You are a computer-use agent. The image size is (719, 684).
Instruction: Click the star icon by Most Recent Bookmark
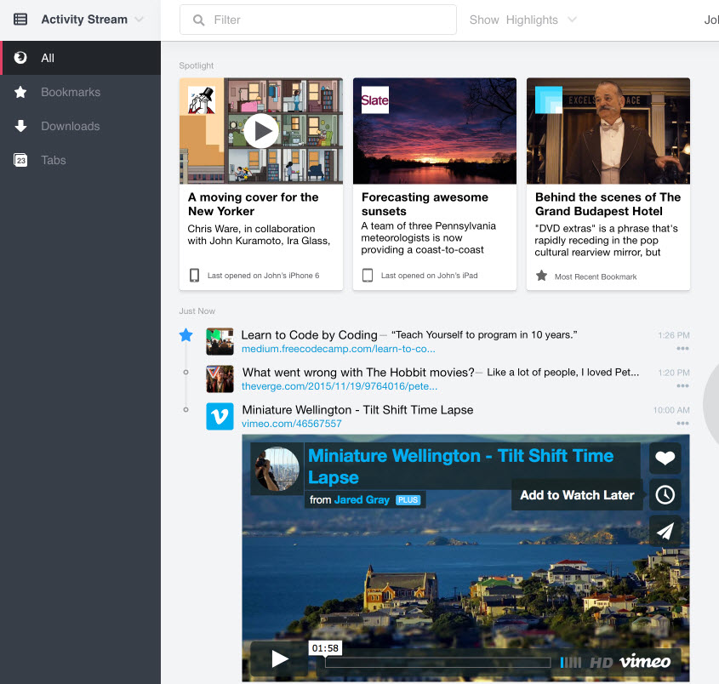[x=541, y=276]
